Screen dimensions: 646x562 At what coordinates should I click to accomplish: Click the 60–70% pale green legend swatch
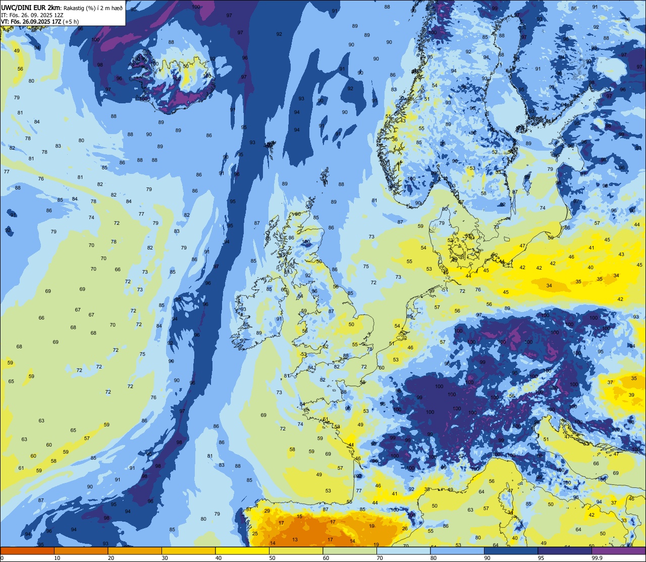point(350,550)
